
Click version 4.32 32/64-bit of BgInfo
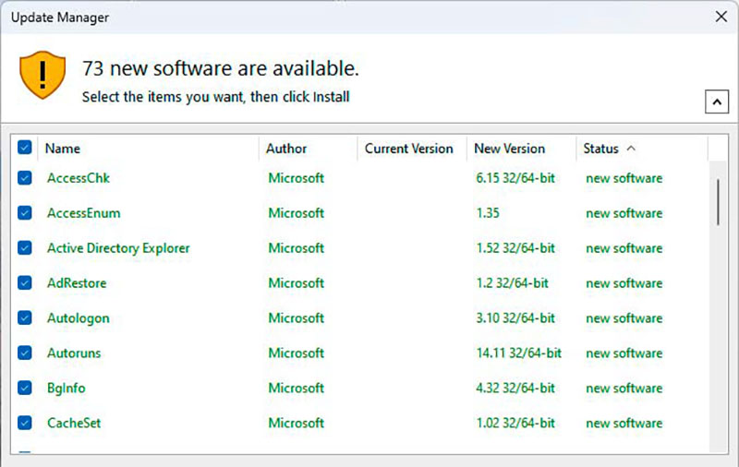click(x=515, y=388)
